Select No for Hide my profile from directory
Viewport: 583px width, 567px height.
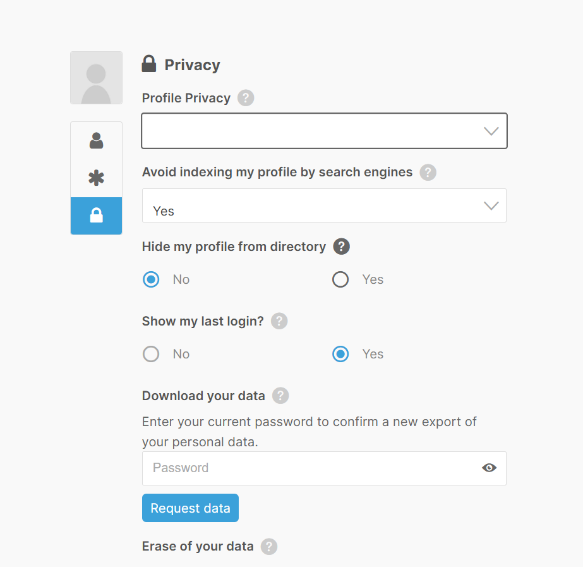click(x=151, y=279)
